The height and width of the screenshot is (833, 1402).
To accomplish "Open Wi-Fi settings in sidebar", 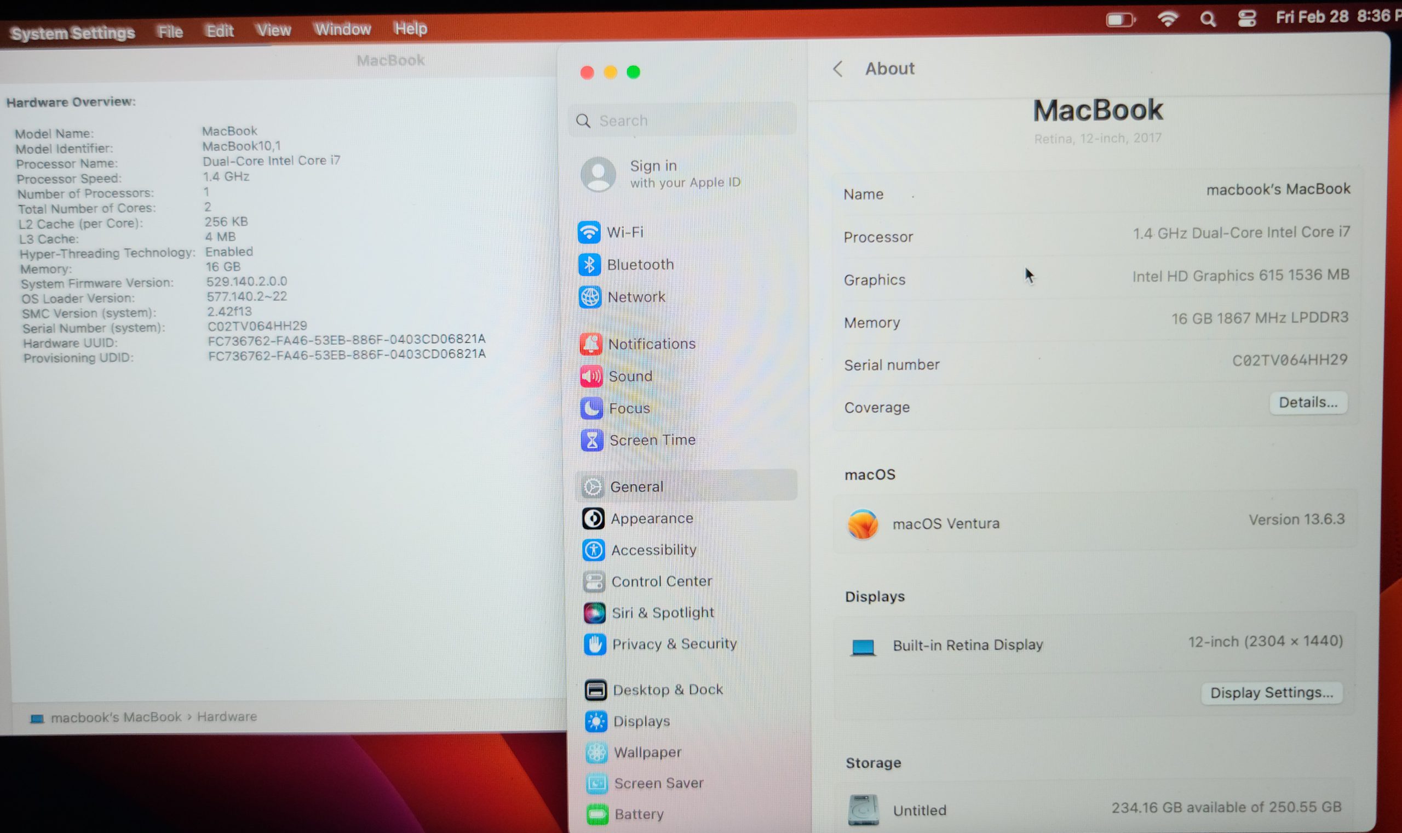I will click(624, 232).
